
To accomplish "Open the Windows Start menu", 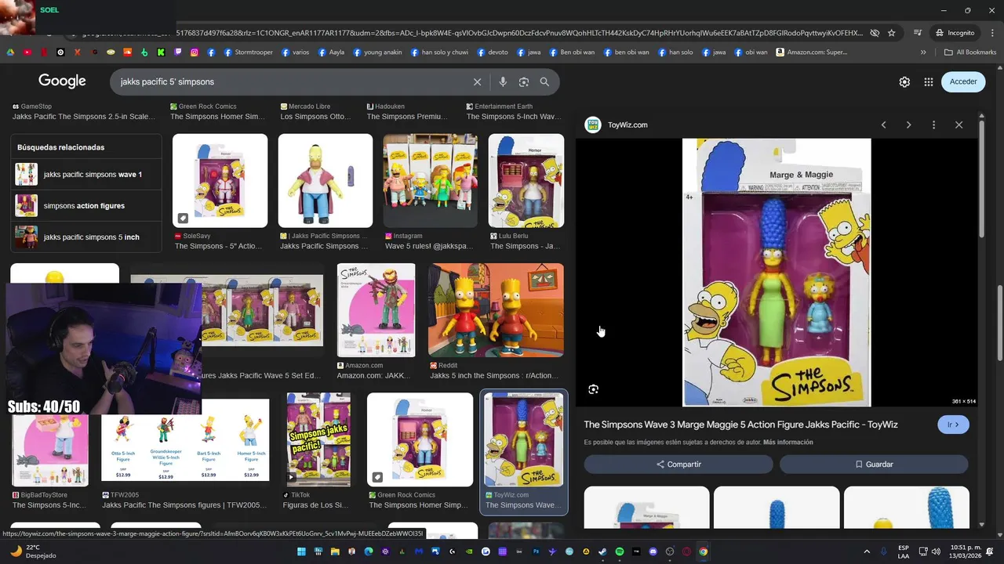I will click(301, 551).
